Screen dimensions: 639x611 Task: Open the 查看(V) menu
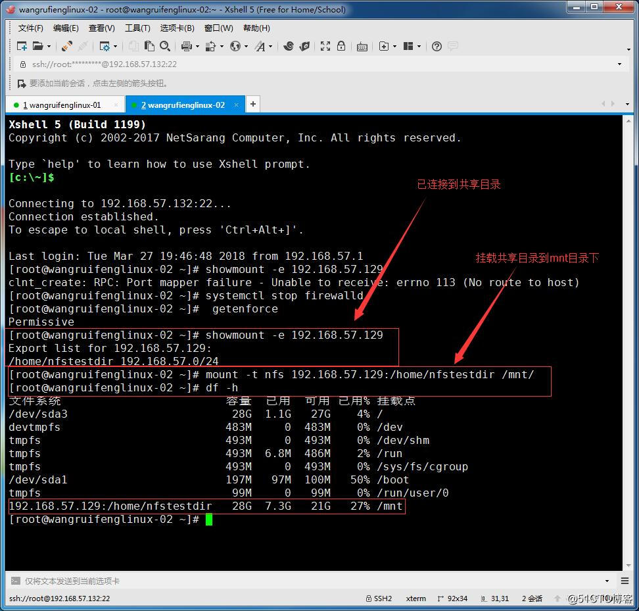101,28
